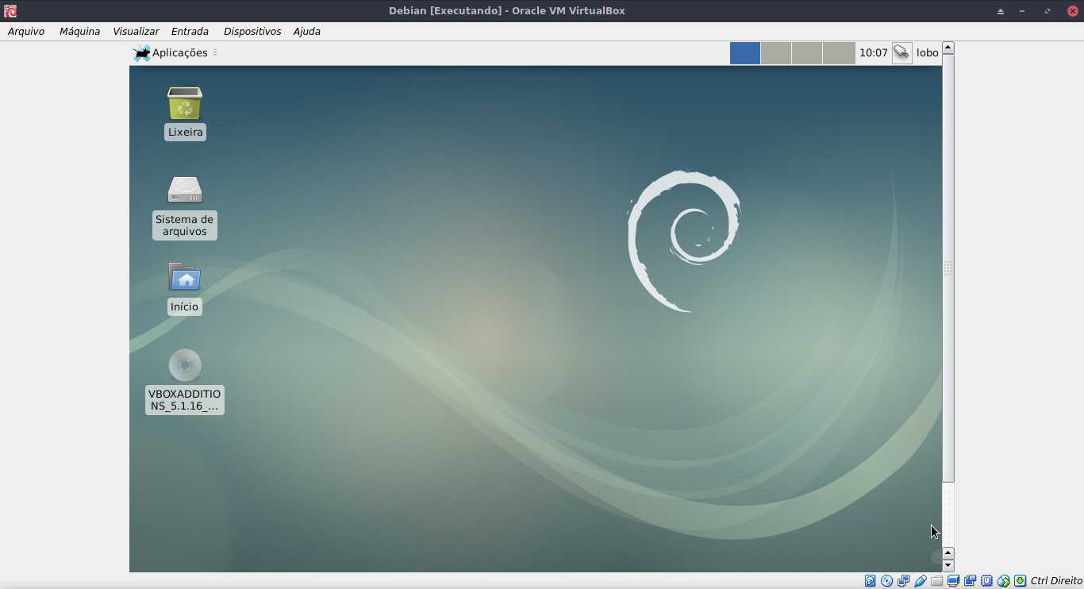Click the hard disk activity indicator
Screen dimensions: 1084x589
[871, 581]
